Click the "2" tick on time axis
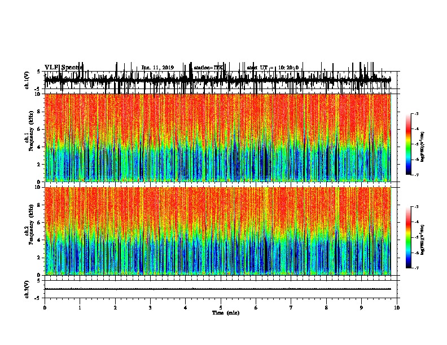 (115, 308)
